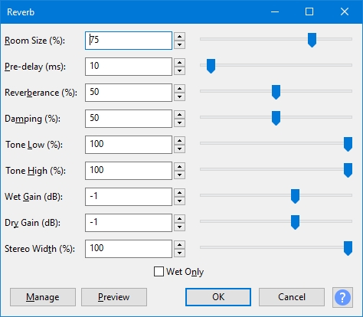Increase Dry Gain with up arrow
Image resolution: width=363 pixels, height=317 pixels.
pyautogui.click(x=180, y=219)
